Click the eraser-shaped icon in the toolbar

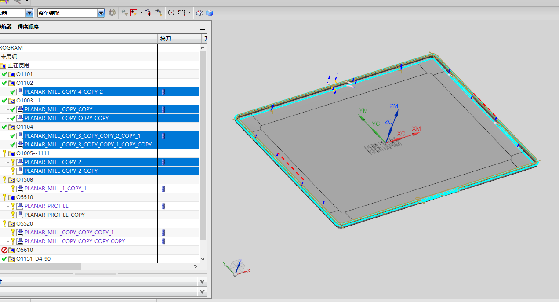[200, 13]
